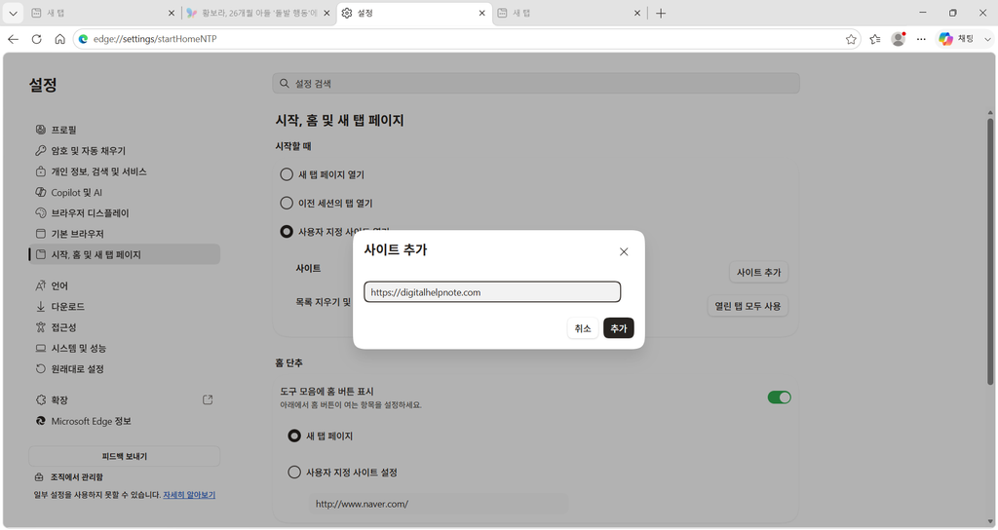Select 사용자 지정 사이트 열기 radio option
Screen dimensions: 998x530
287,232
